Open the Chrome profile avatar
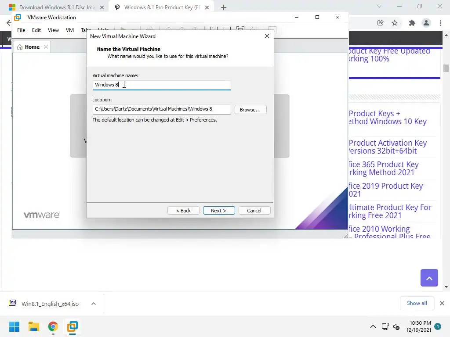 (426, 23)
